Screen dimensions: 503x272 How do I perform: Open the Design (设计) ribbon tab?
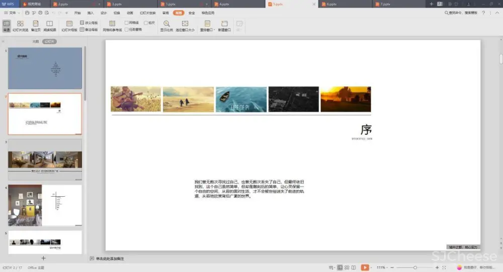tap(104, 13)
